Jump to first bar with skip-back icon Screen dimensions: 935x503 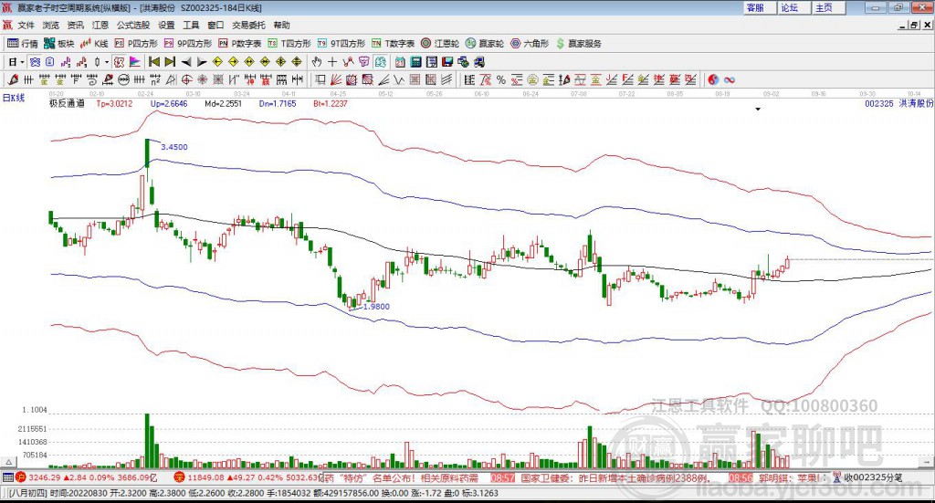tap(154, 62)
